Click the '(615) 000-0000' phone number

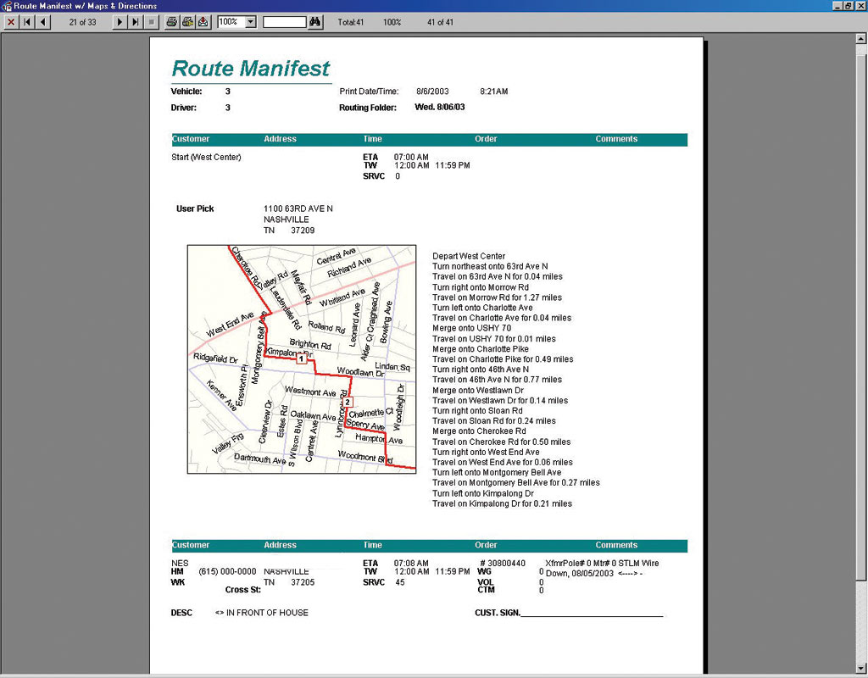pos(227,571)
